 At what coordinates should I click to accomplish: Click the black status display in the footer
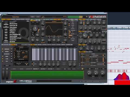(x=54, y=81)
